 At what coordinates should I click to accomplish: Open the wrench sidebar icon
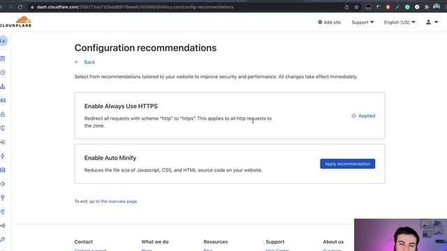pos(3,239)
